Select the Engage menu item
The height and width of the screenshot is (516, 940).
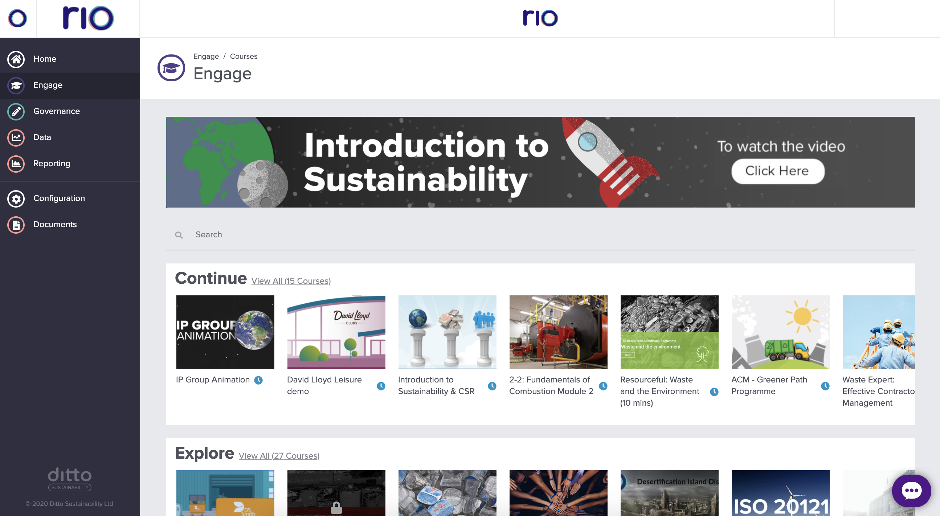point(70,85)
